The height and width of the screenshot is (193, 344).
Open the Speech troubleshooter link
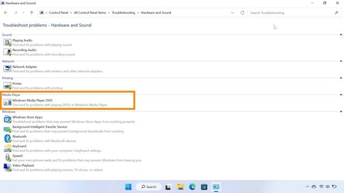[18, 156]
